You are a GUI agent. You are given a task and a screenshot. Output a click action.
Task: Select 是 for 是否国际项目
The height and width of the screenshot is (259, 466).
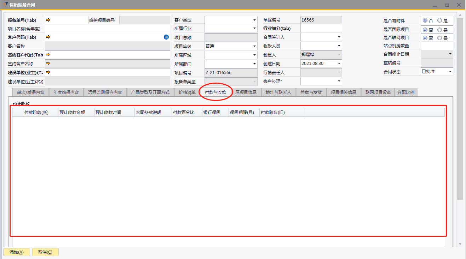click(x=440, y=30)
